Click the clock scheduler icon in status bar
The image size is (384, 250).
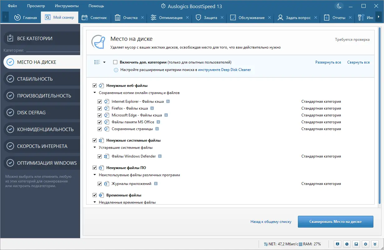point(347,244)
